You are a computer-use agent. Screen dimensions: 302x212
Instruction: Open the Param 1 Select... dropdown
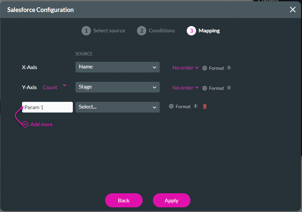(118, 107)
